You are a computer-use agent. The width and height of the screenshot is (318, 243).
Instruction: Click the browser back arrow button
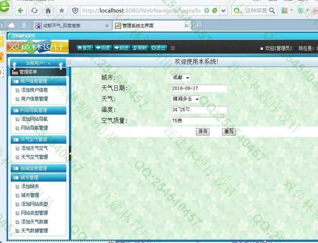(21, 11)
